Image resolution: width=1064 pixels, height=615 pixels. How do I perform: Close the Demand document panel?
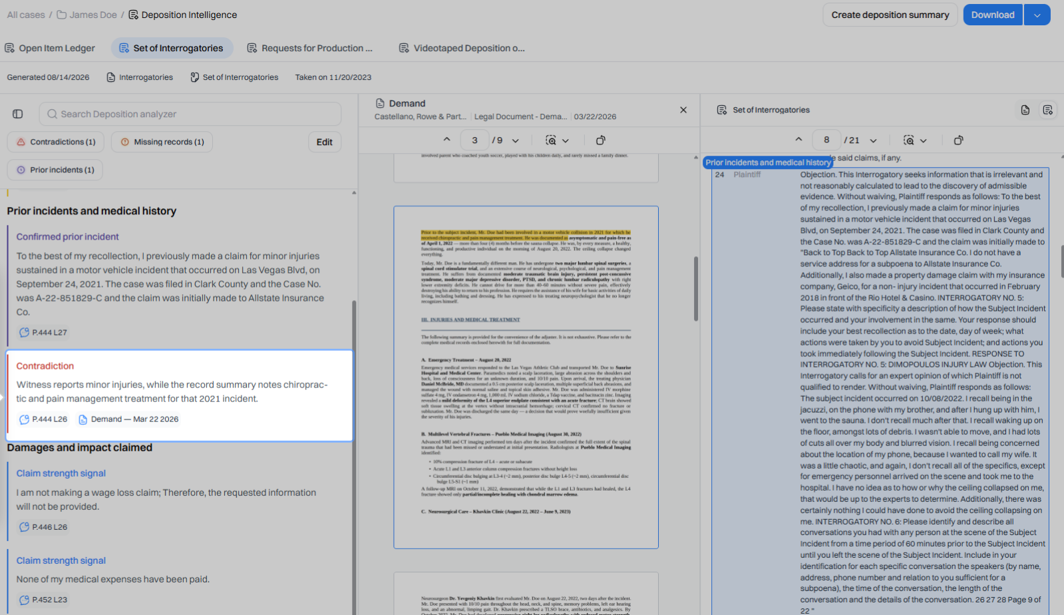point(683,110)
